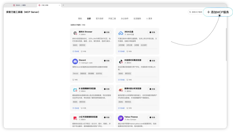This screenshot has height=132, width=233.
Task: Switch to the 纳米AI browser tab
Action: pyautogui.click(x=20, y=5)
